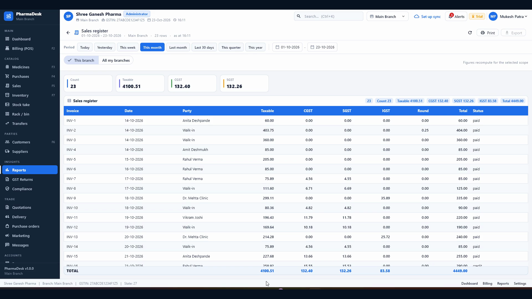Sort by Total column header

[x=463, y=111]
